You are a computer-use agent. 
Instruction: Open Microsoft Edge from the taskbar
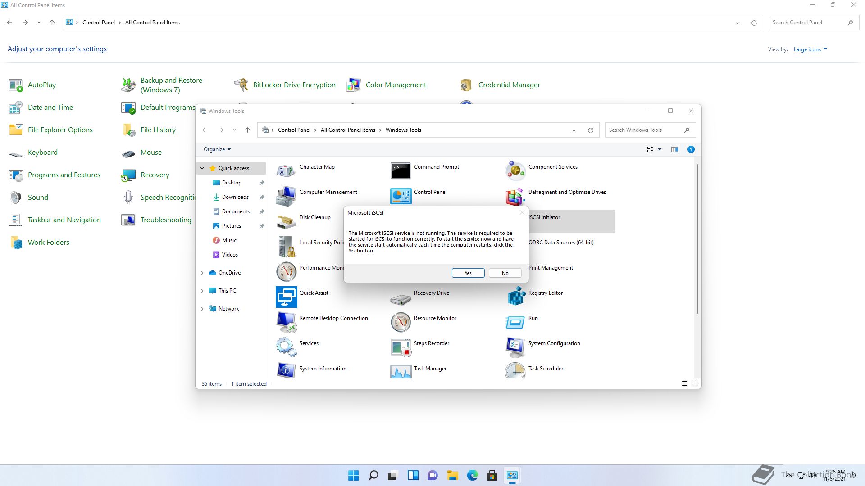coord(472,475)
